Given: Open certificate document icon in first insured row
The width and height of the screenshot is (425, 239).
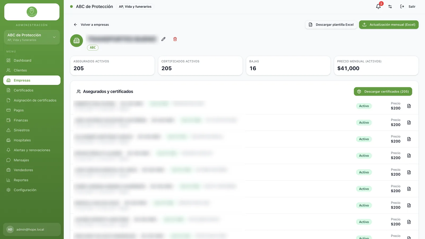Looking at the screenshot, I should (409, 106).
